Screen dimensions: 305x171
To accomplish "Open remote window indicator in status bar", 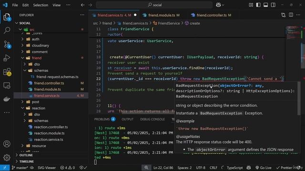I will click(x=5, y=168).
